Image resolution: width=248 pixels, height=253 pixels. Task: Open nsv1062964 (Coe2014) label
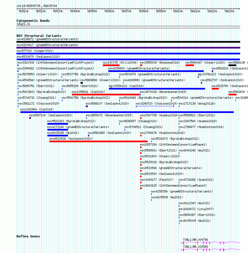click(x=37, y=109)
